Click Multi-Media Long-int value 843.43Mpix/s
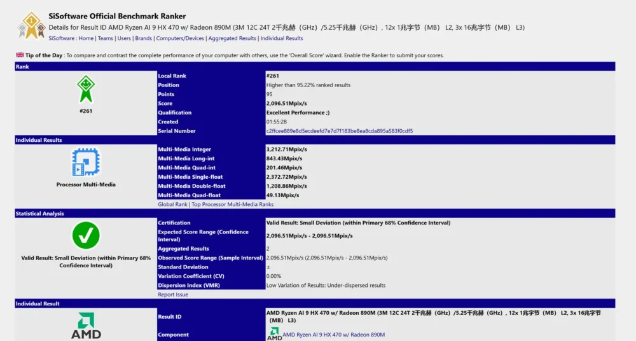The width and height of the screenshot is (636, 341). click(284, 158)
